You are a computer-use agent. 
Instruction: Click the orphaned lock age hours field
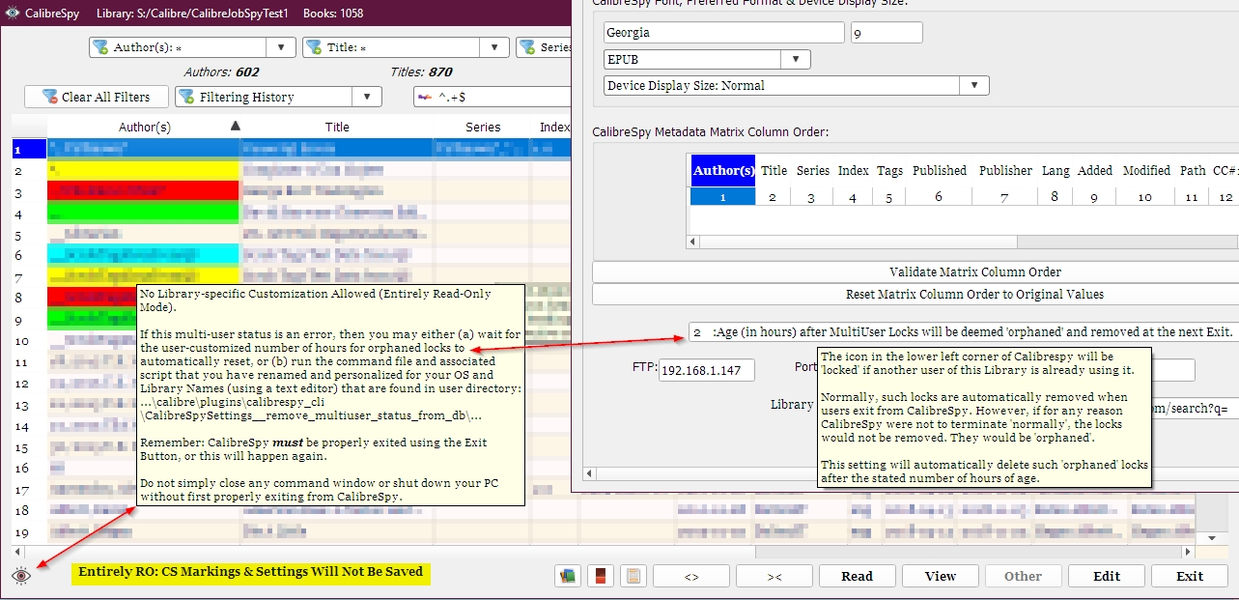(963, 332)
